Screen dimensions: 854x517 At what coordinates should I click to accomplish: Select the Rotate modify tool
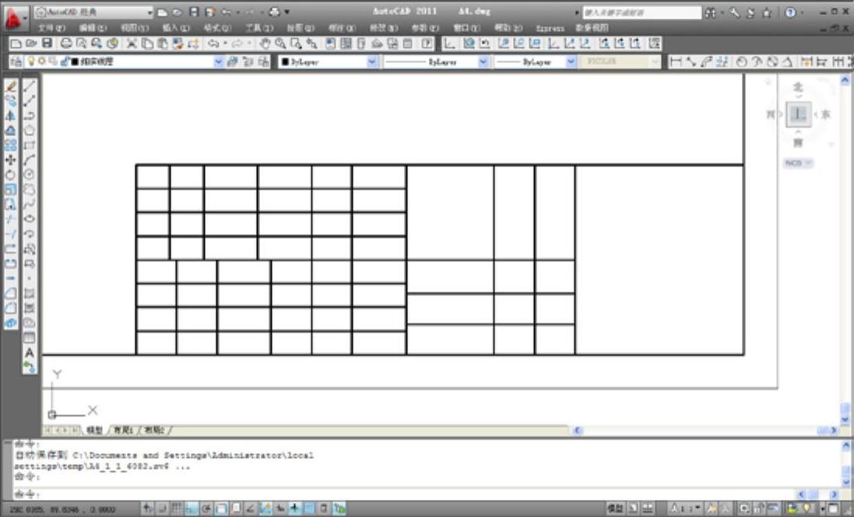click(x=11, y=174)
